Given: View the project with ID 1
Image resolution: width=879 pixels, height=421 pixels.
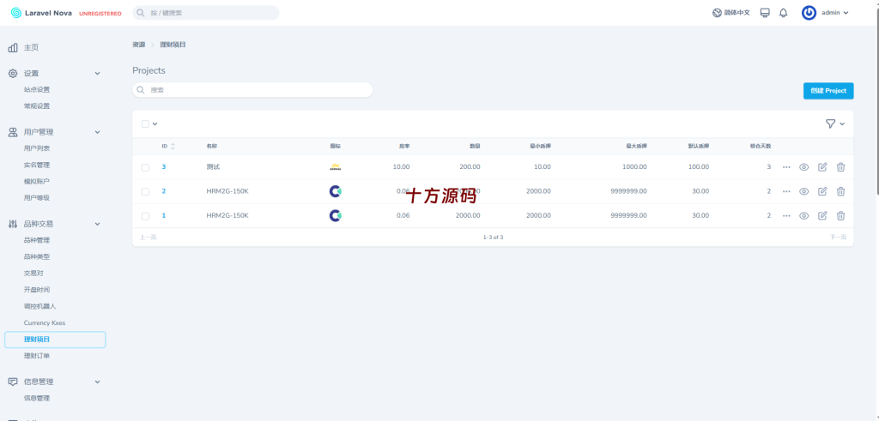Looking at the screenshot, I should pos(803,215).
